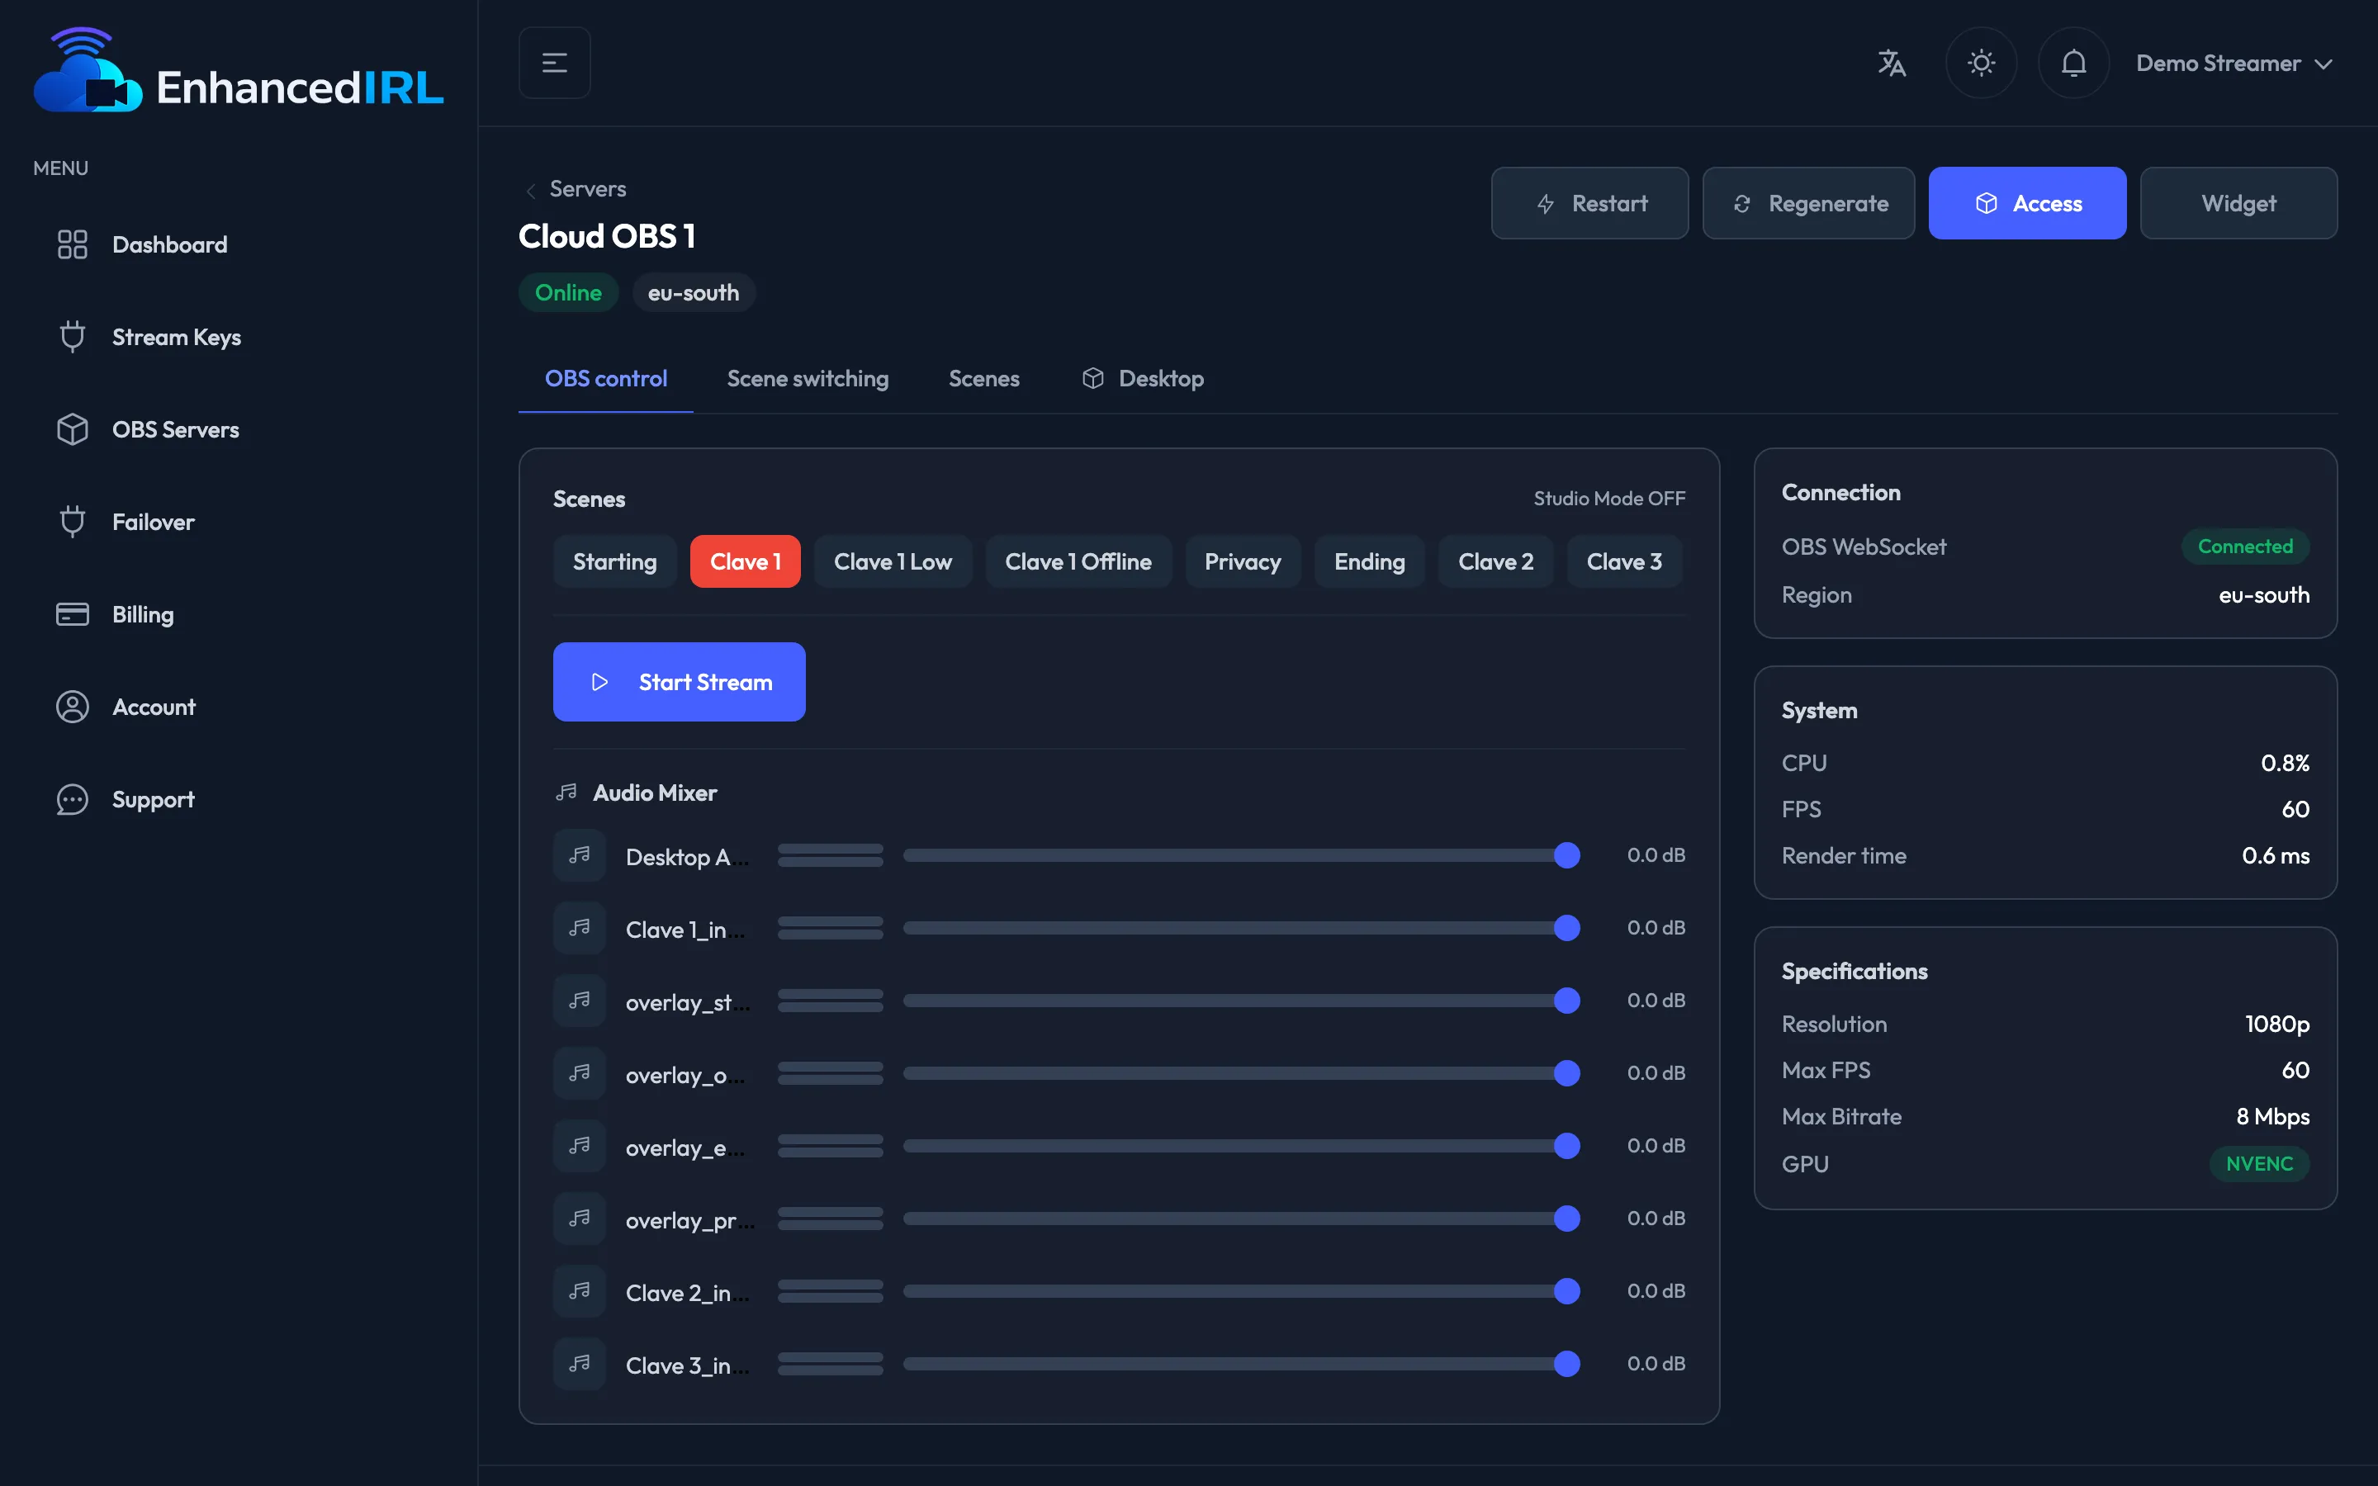Screen dimensions: 2378x1486
Task: Click the 8 Mbps max bitrate value
Action: (2273, 1118)
